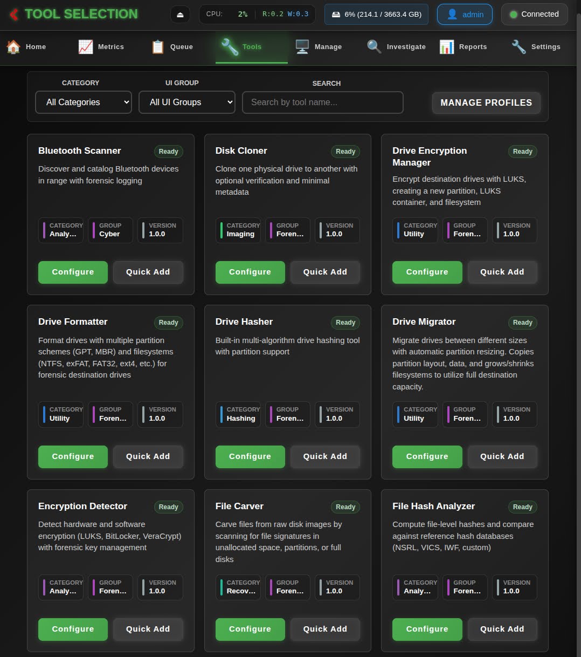Open the UI Group dropdown filter

[x=187, y=102]
